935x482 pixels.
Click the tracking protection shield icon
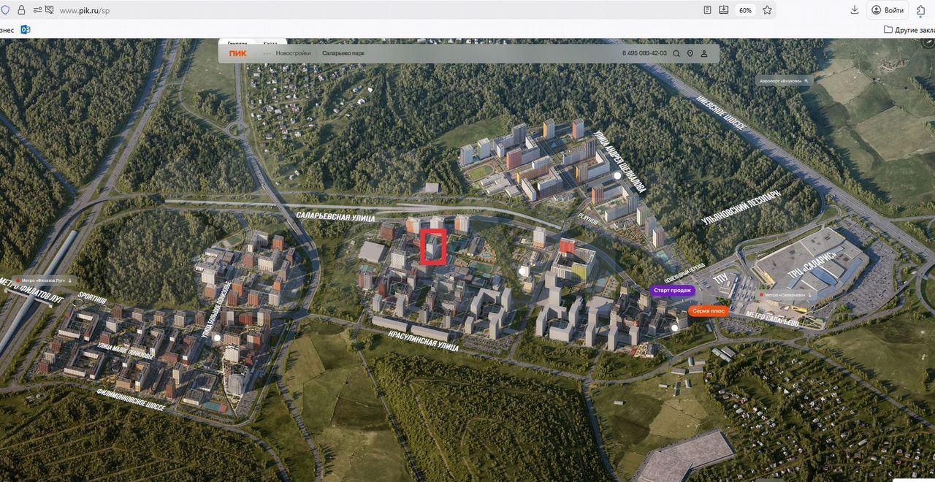[7, 10]
